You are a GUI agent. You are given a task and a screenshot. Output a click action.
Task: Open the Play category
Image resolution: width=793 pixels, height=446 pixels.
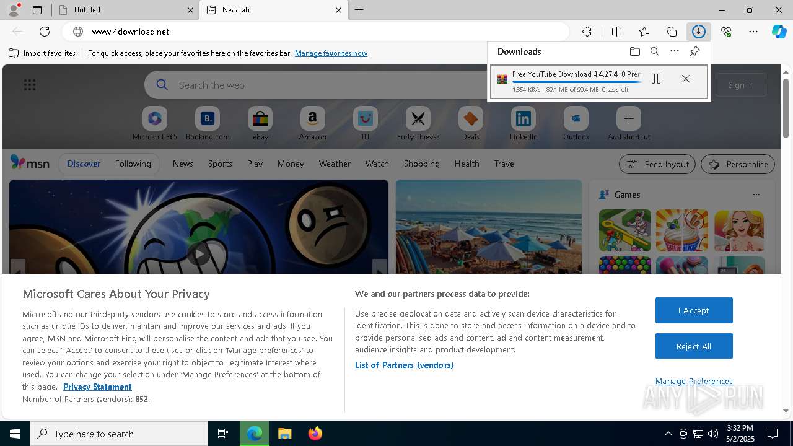(255, 164)
